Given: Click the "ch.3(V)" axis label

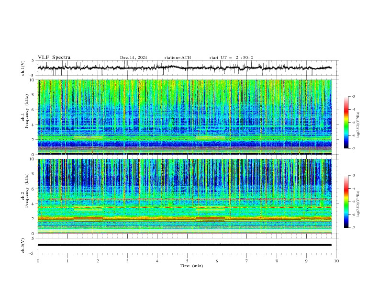Looking at the screenshot, I should [x=23, y=246].
